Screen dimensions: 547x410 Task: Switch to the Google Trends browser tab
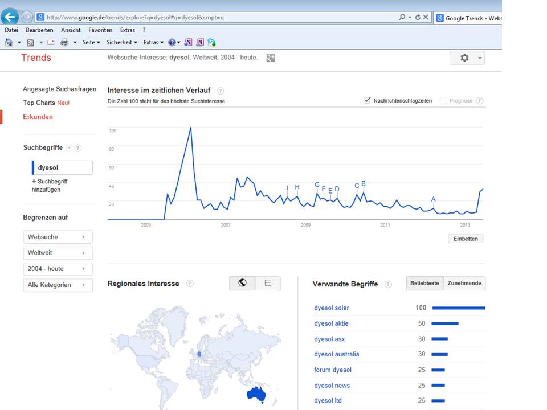tap(468, 18)
